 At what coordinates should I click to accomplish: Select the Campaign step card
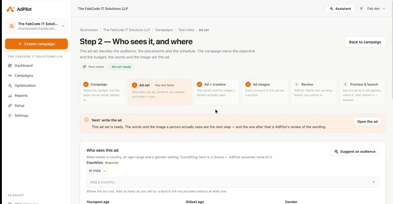pos(103,92)
